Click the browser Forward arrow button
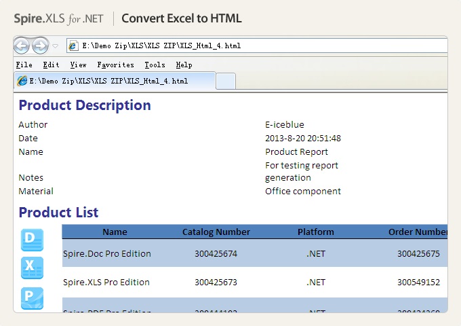The height and width of the screenshot is (326, 461). (x=40, y=46)
